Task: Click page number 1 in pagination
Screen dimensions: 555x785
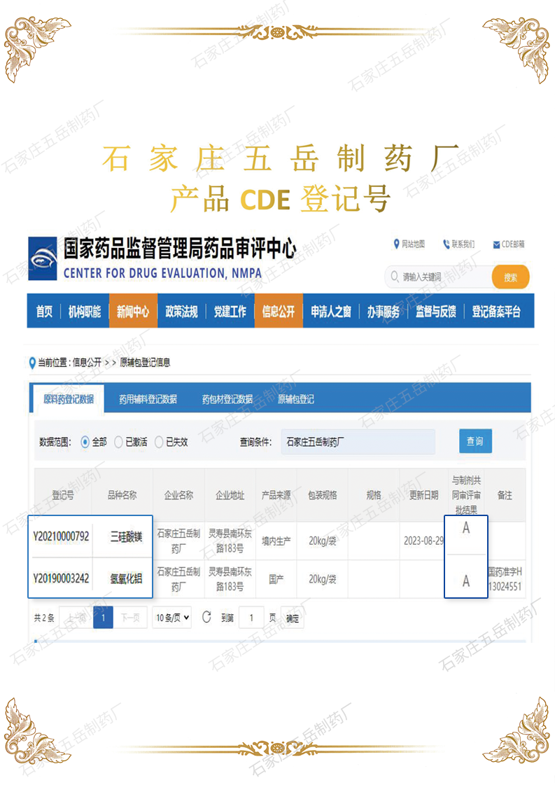Action: pyautogui.click(x=103, y=618)
